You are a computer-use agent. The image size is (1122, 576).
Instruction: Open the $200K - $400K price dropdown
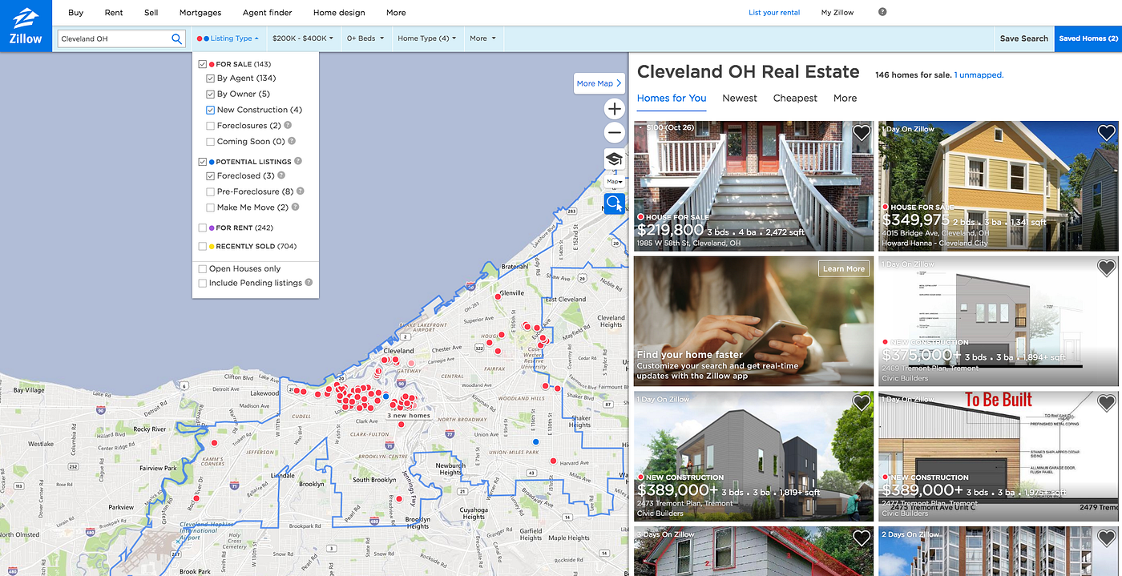(303, 38)
